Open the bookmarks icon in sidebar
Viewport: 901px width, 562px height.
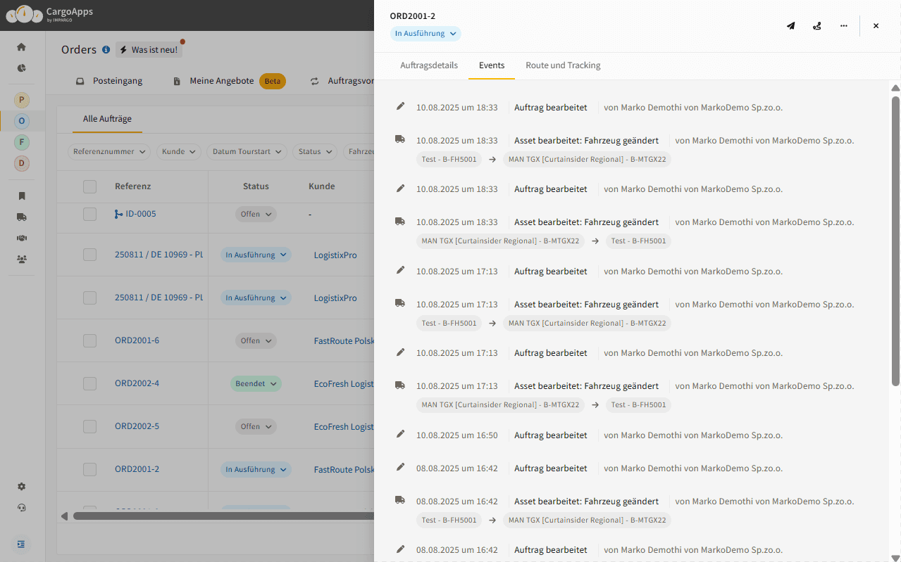tap(21, 196)
